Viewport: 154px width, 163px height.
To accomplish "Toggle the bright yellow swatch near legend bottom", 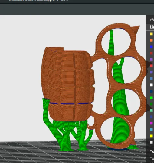I will click(151, 136).
